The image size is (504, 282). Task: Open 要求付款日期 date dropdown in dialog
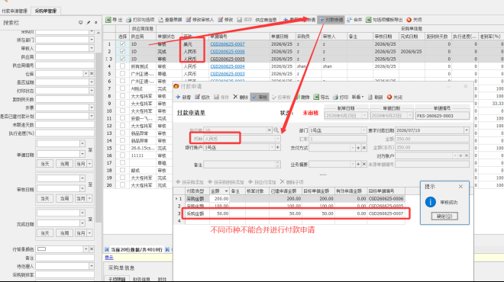coord(467,130)
